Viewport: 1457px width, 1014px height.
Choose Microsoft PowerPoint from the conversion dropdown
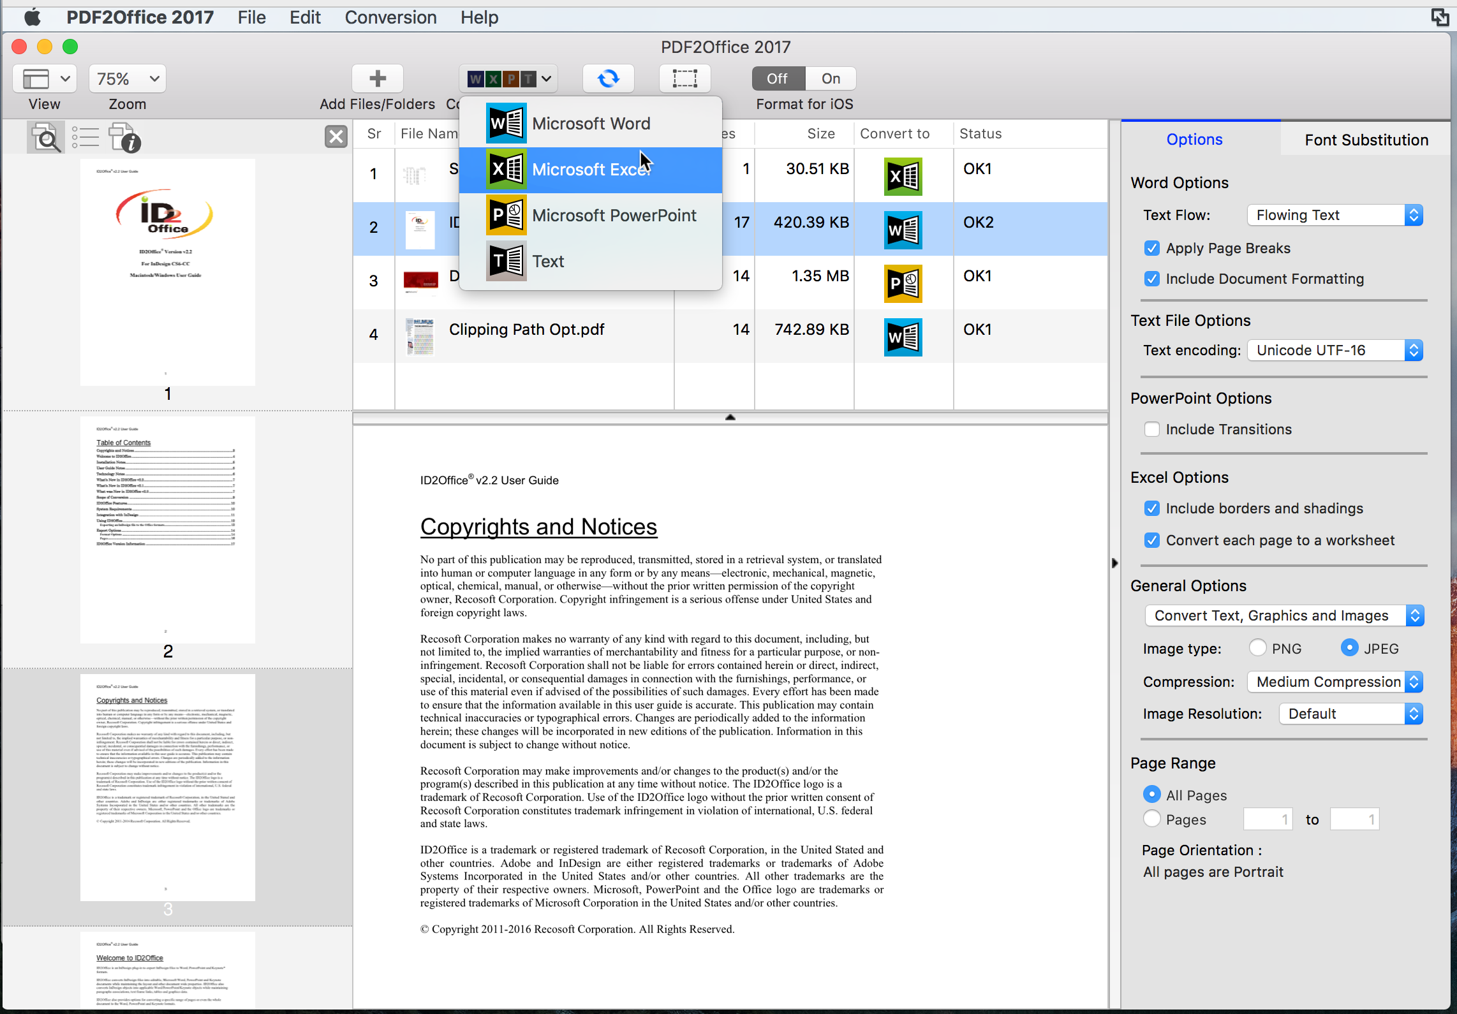(591, 216)
